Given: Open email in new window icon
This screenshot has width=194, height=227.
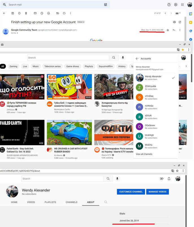Looking at the screenshot, I should 180,22.
